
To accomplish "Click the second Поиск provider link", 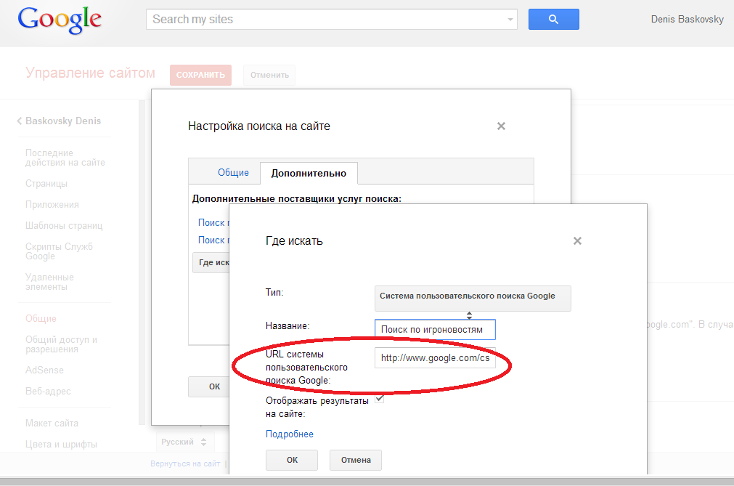I will click(x=213, y=240).
